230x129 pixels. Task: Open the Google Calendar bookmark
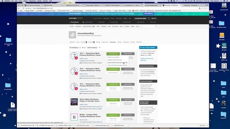(x=29, y=11)
